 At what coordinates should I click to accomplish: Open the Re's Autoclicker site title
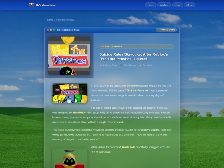tap(46, 5)
